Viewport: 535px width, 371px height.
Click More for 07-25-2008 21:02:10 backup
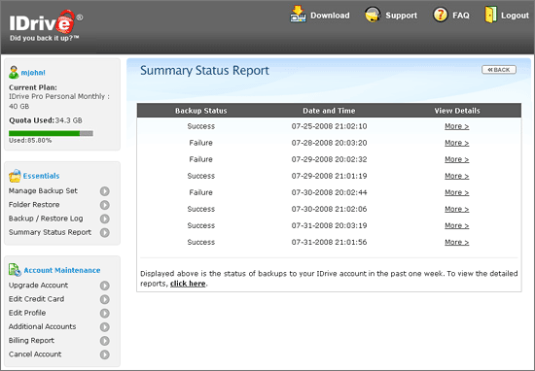tap(457, 126)
